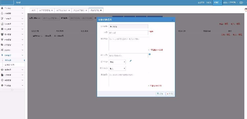The width and height of the screenshot is (247, 119).
Task: Click the document file icon in sidebar
Action: pyautogui.click(x=2, y=75)
